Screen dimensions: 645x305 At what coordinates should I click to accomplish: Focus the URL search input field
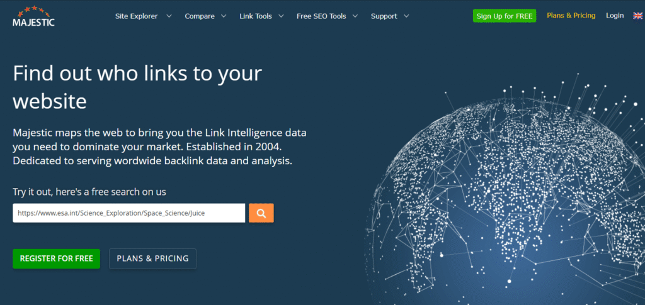click(128, 213)
